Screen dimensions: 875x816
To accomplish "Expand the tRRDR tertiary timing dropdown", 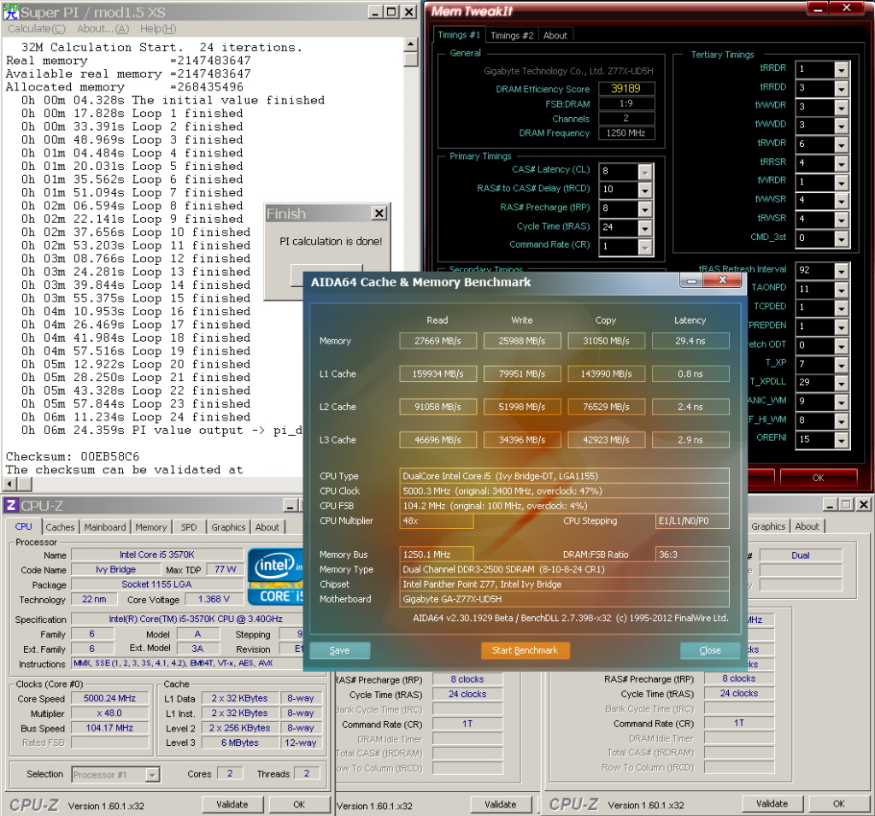I will coord(840,69).
